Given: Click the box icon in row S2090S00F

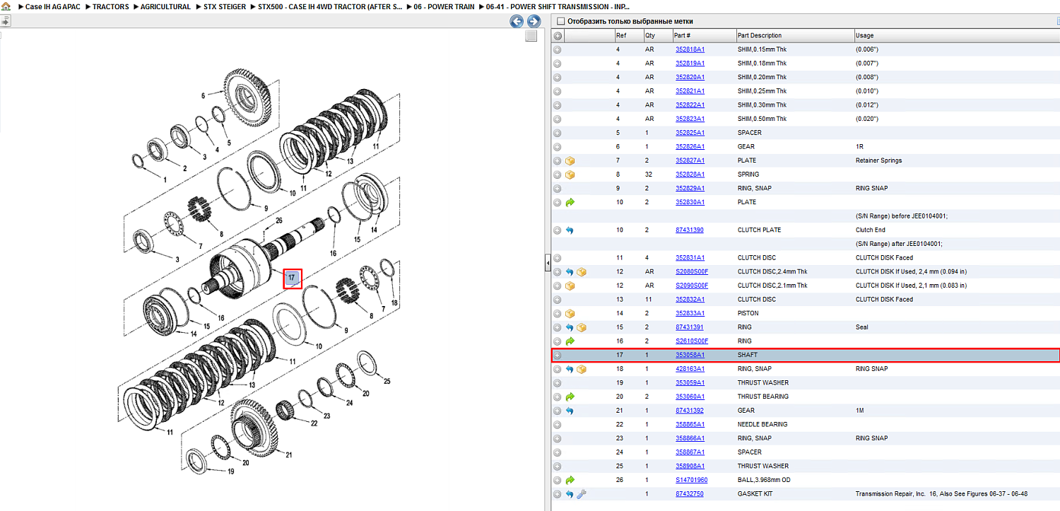Looking at the screenshot, I should 570,286.
